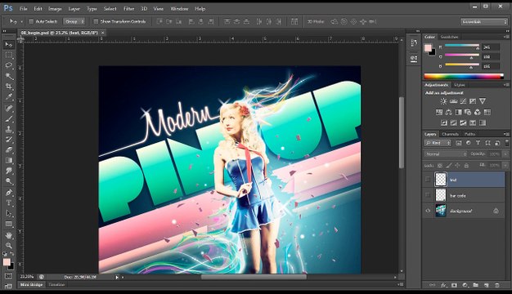Show the text layer visibility

tap(428, 180)
